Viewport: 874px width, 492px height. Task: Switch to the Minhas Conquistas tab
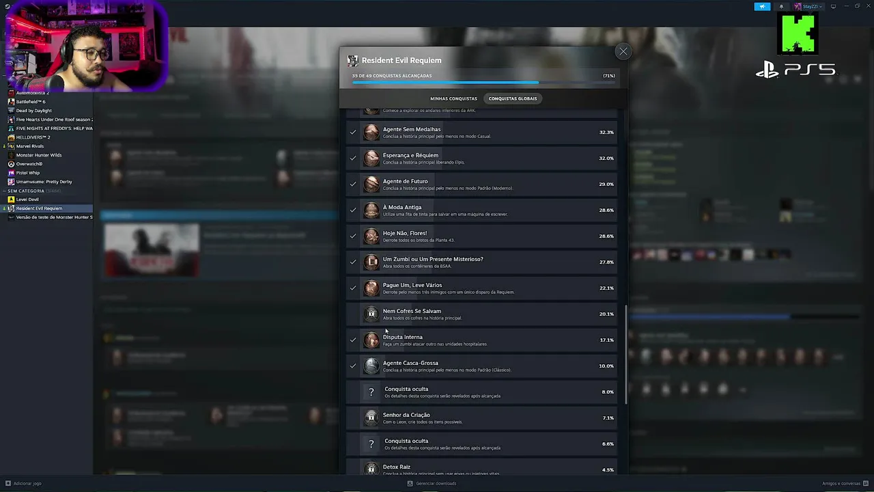pos(453,98)
